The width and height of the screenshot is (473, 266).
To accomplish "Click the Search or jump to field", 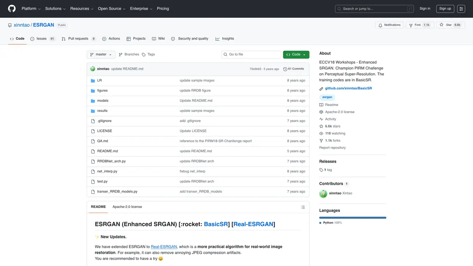I will click(375, 9).
